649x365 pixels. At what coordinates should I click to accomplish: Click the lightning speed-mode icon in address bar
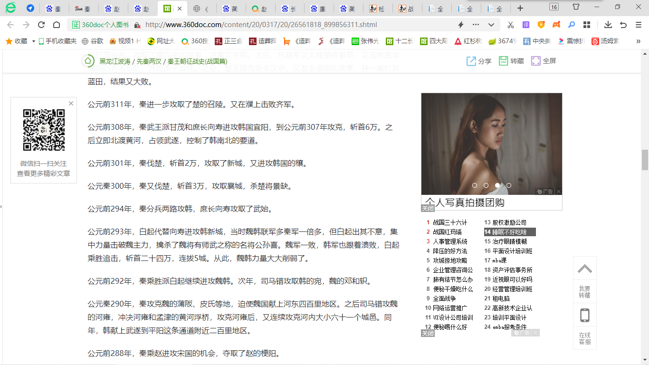pyautogui.click(x=460, y=25)
